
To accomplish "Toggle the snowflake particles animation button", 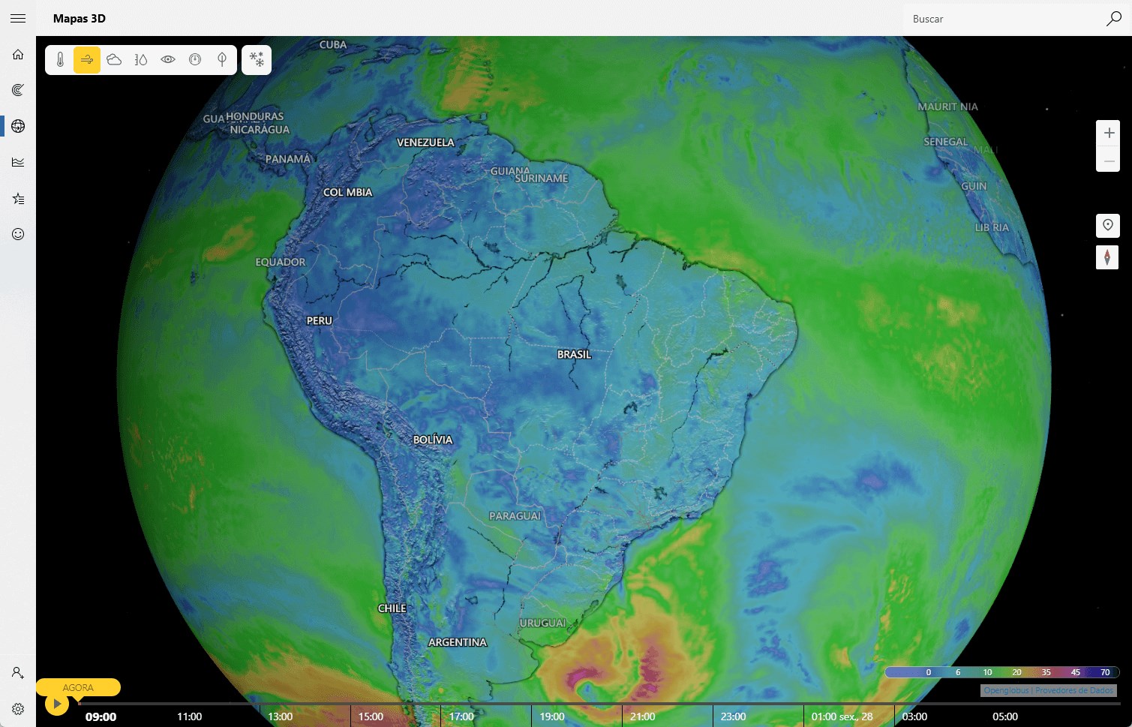I will tap(257, 59).
